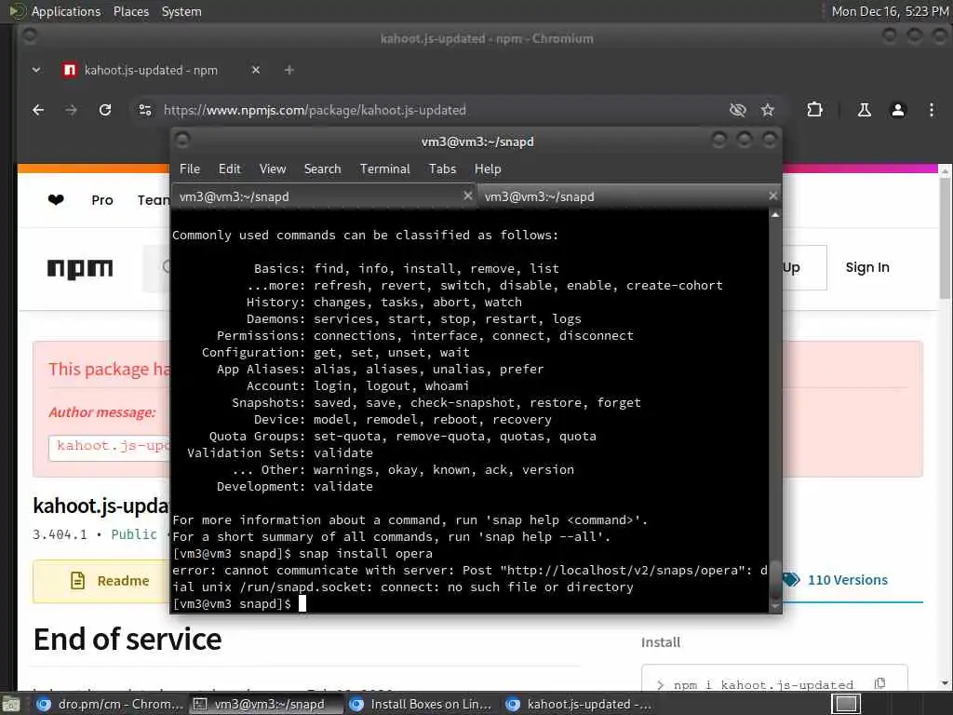Open Chromium three-dot menu
Viewport: 953px width, 715px height.
931,110
